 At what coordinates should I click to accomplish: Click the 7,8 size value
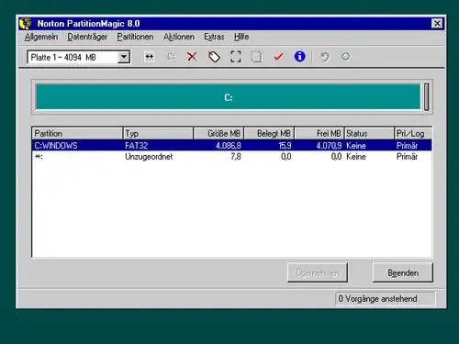[x=236, y=157]
